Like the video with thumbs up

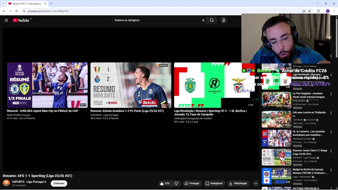[165, 183]
